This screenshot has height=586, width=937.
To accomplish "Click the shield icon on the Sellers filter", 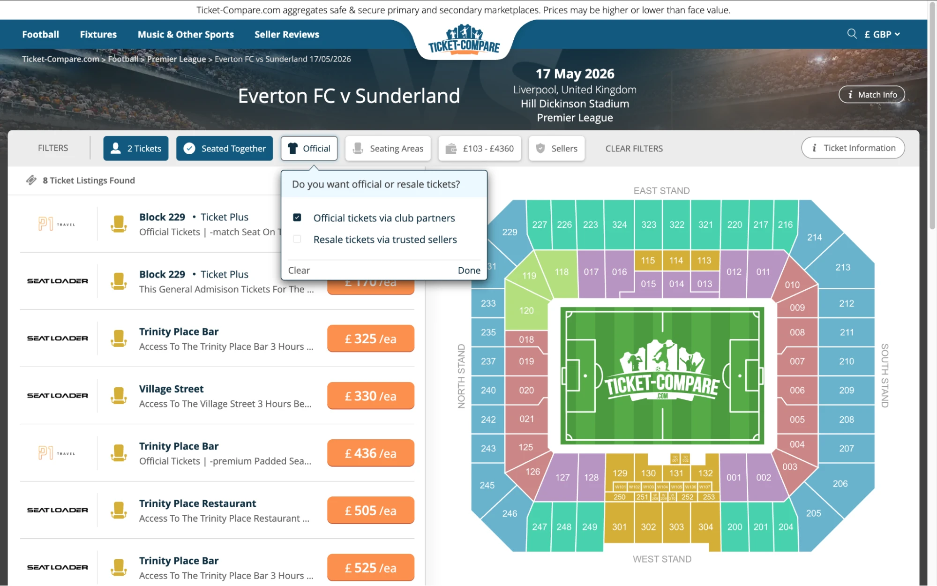I will tap(542, 148).
